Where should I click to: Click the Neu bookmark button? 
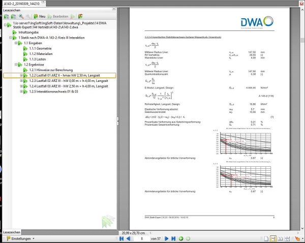[39, 16]
